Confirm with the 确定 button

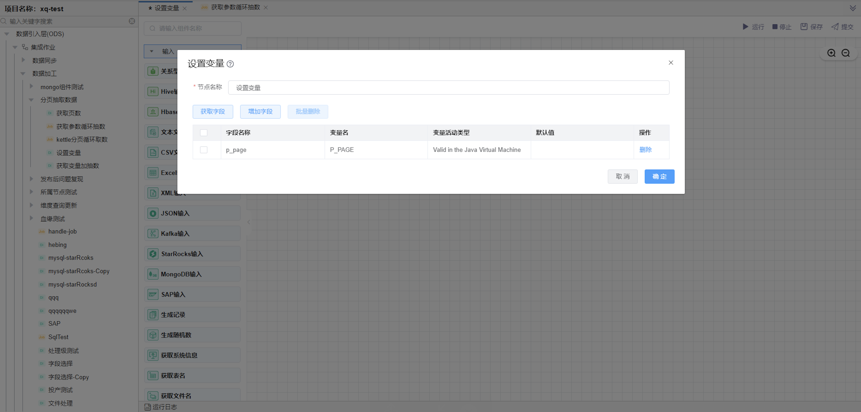pos(659,176)
